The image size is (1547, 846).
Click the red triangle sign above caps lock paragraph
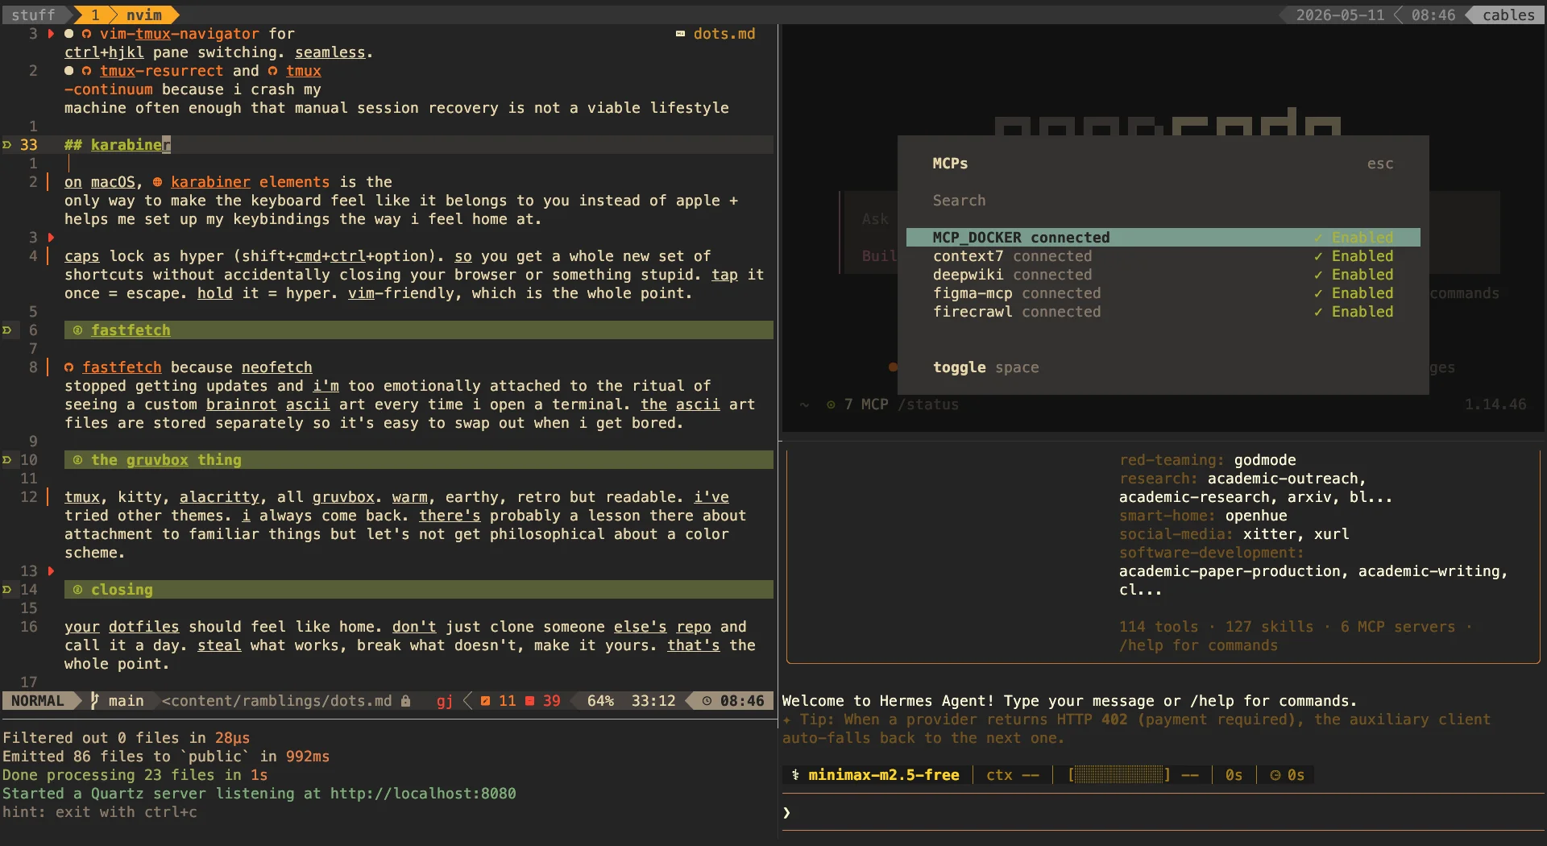coord(51,238)
